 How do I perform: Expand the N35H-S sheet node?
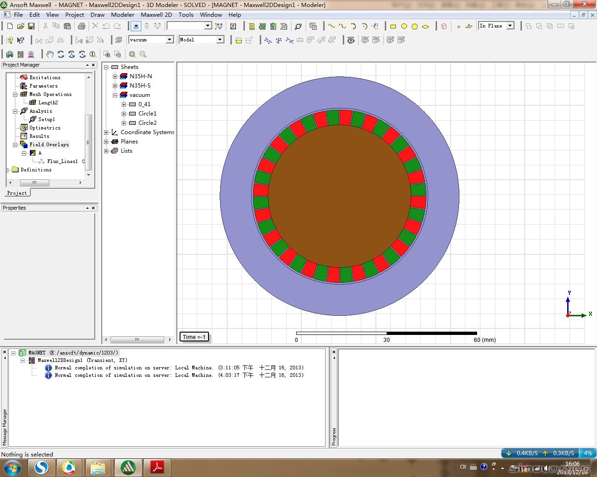tap(115, 86)
